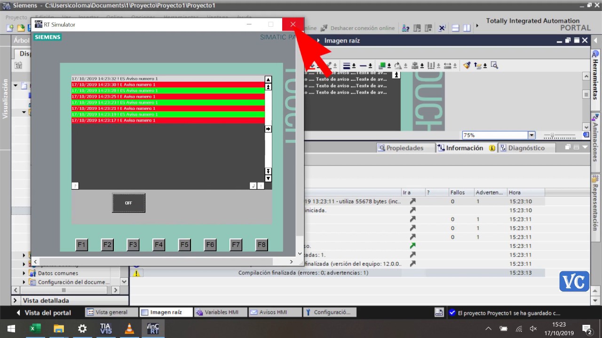Click the Excel taskbar icon
This screenshot has width=602, height=338.
pyautogui.click(x=34, y=329)
